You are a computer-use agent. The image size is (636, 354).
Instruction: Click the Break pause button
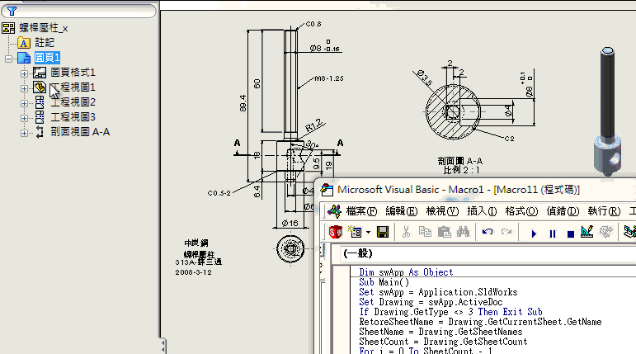coord(553,234)
